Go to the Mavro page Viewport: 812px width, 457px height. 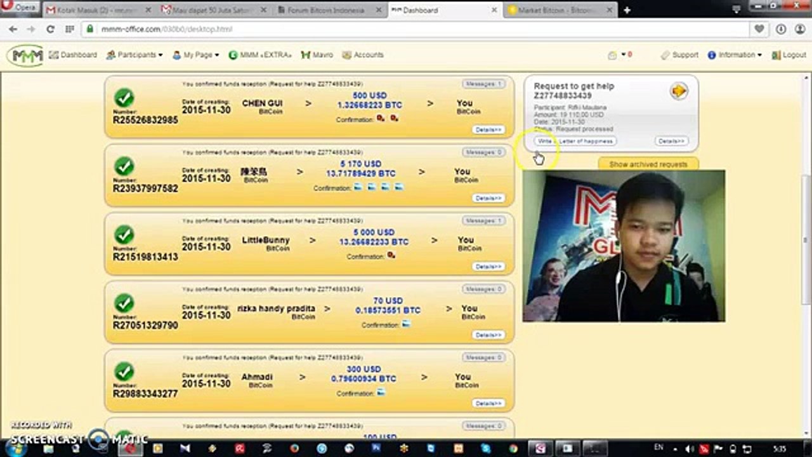click(x=317, y=55)
